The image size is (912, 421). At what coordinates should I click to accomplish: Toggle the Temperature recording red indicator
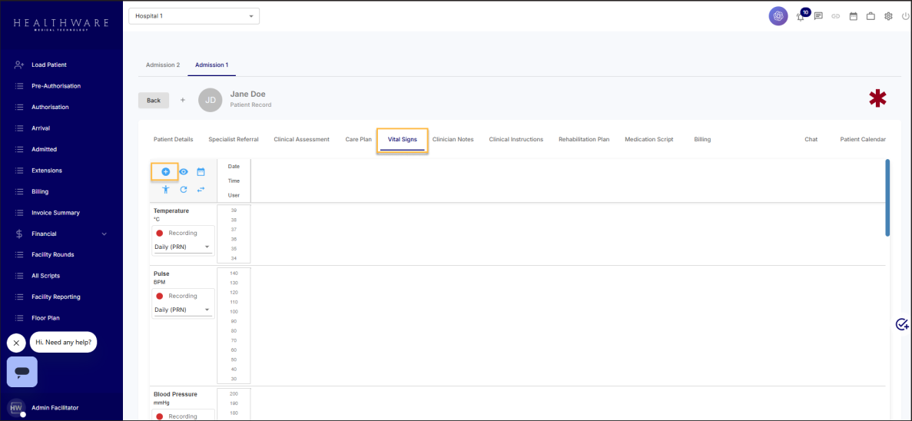160,233
